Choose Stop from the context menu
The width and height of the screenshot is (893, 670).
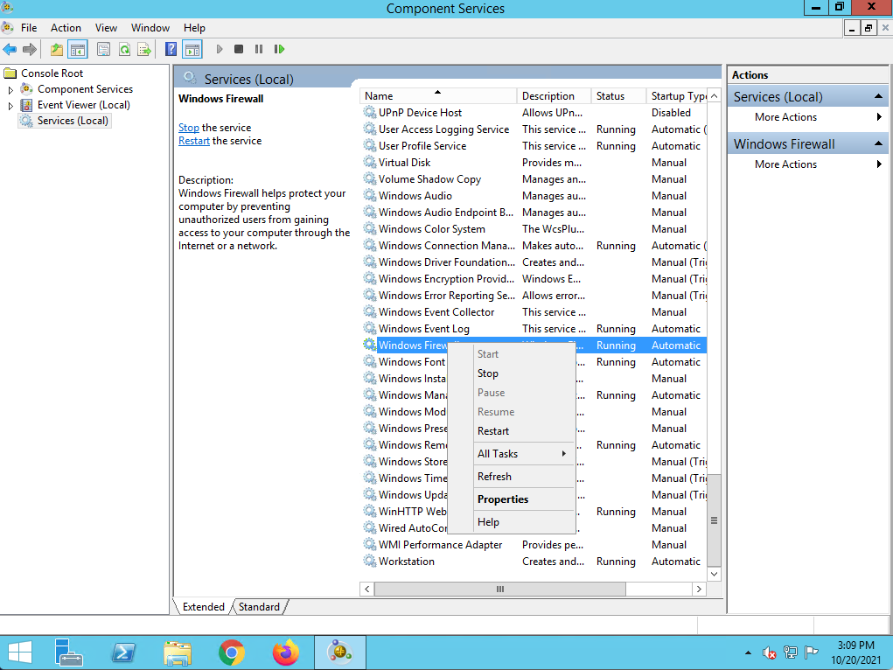coord(512,373)
